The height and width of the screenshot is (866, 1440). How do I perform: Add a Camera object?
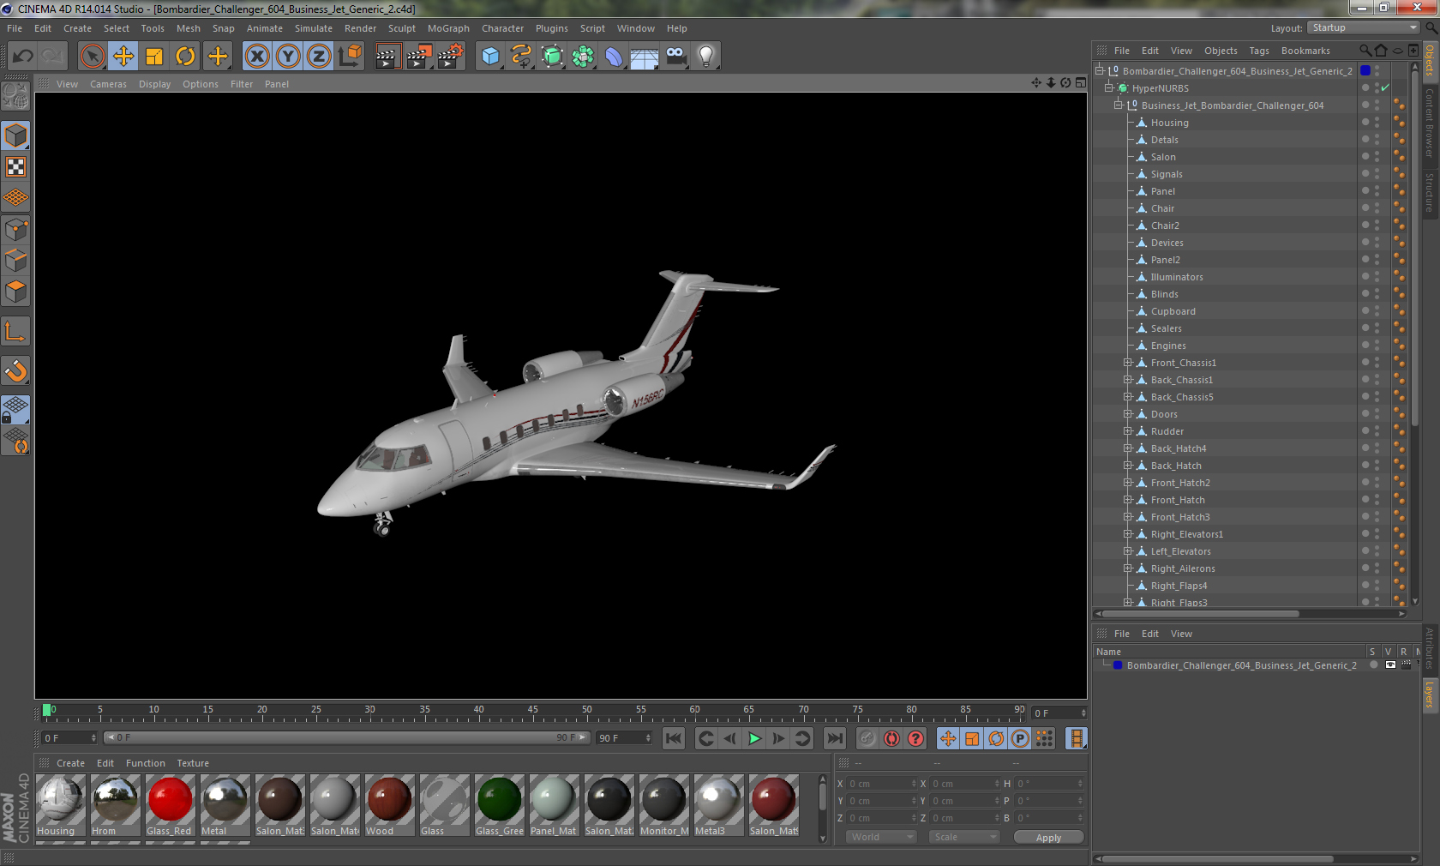pyautogui.click(x=675, y=57)
